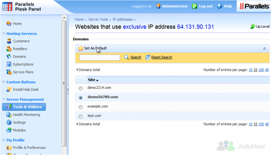Hide the sidebar using the splitter handle

point(68,89)
